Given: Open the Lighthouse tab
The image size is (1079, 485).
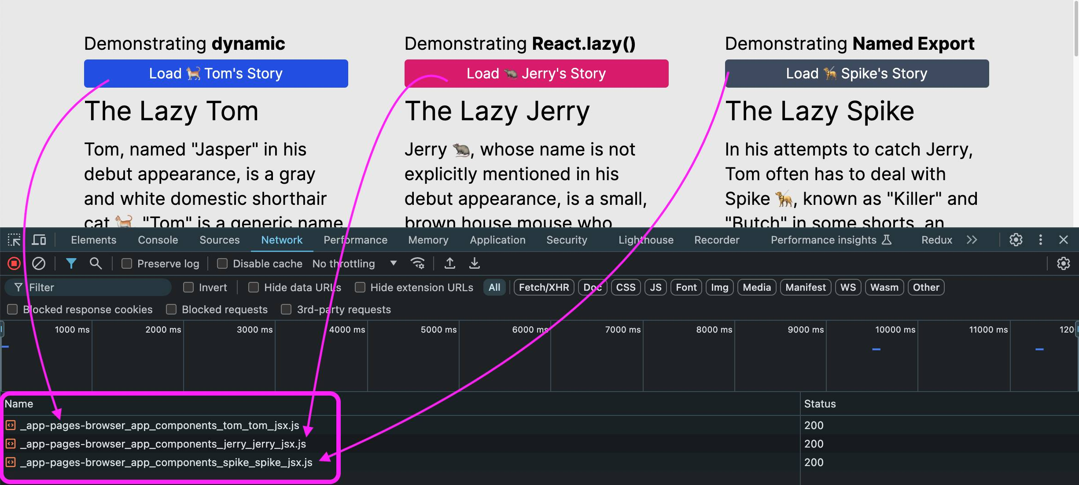Looking at the screenshot, I should [x=646, y=240].
